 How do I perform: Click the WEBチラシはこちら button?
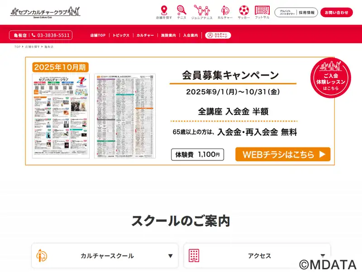tap(283, 154)
